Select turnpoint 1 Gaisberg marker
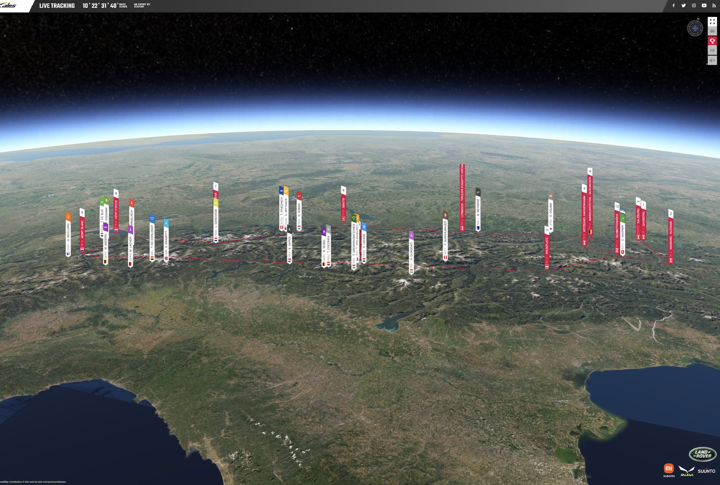 click(x=644, y=221)
